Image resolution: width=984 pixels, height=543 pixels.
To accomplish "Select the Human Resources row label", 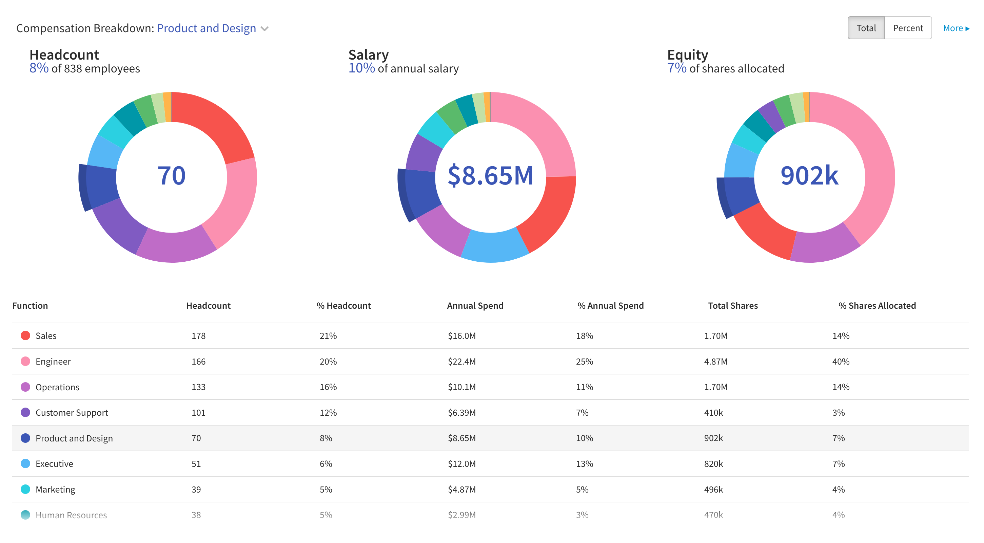I will pos(71,515).
